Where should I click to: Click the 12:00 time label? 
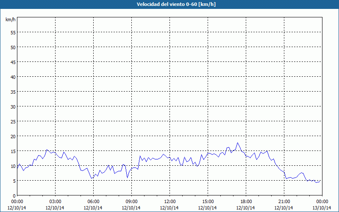[x=169, y=202]
